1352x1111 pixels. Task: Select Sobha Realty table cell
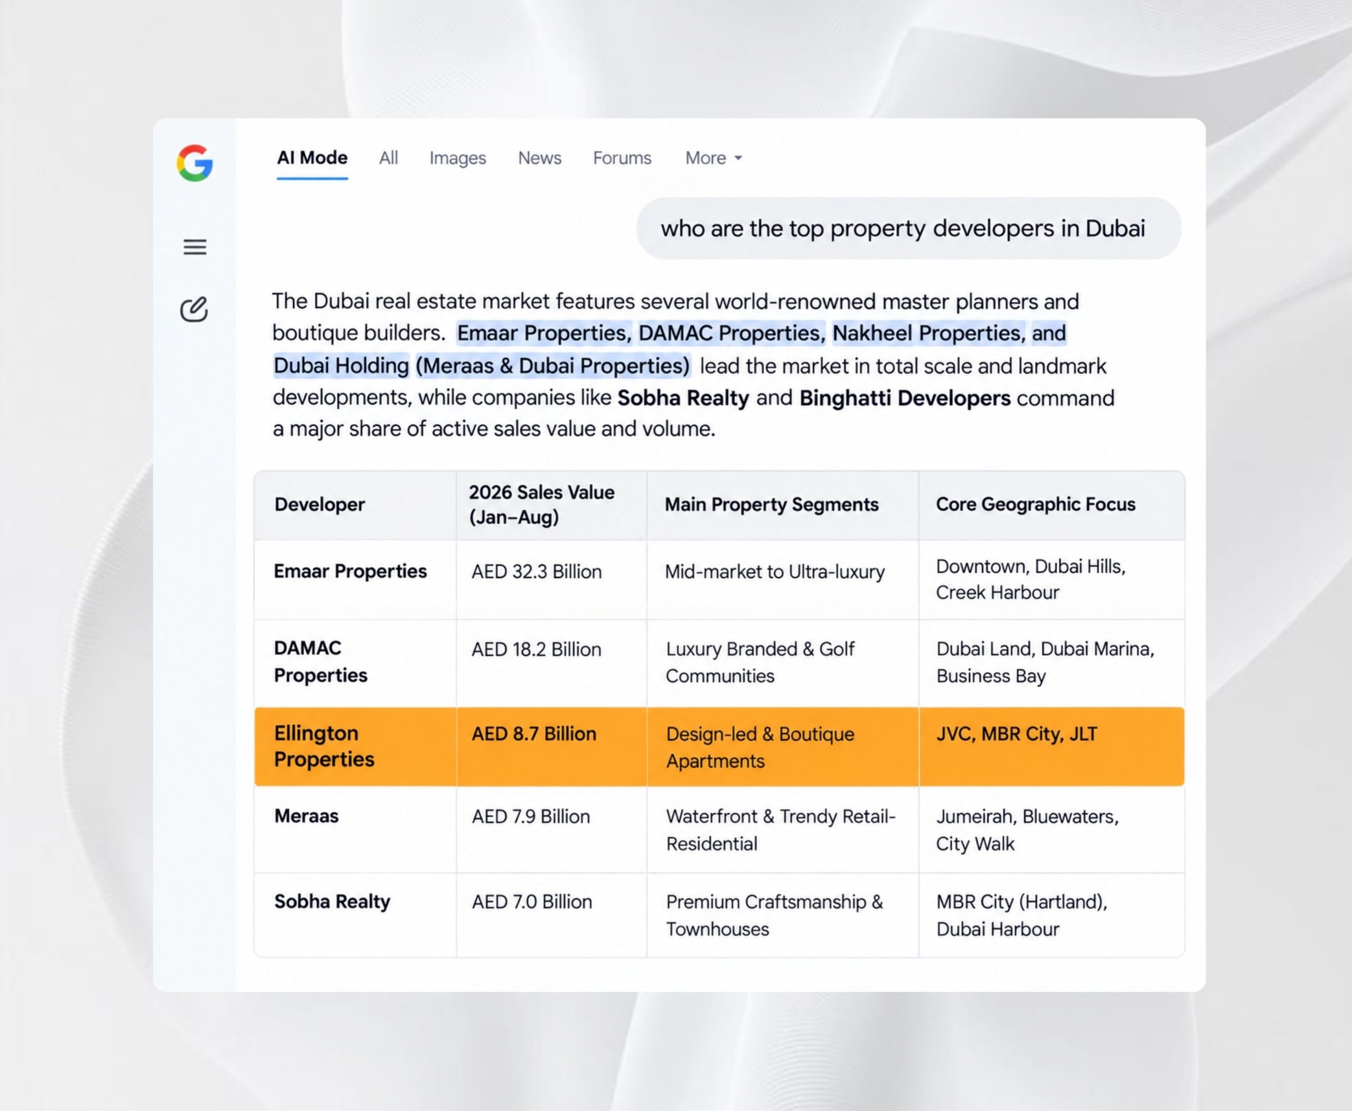(x=355, y=915)
